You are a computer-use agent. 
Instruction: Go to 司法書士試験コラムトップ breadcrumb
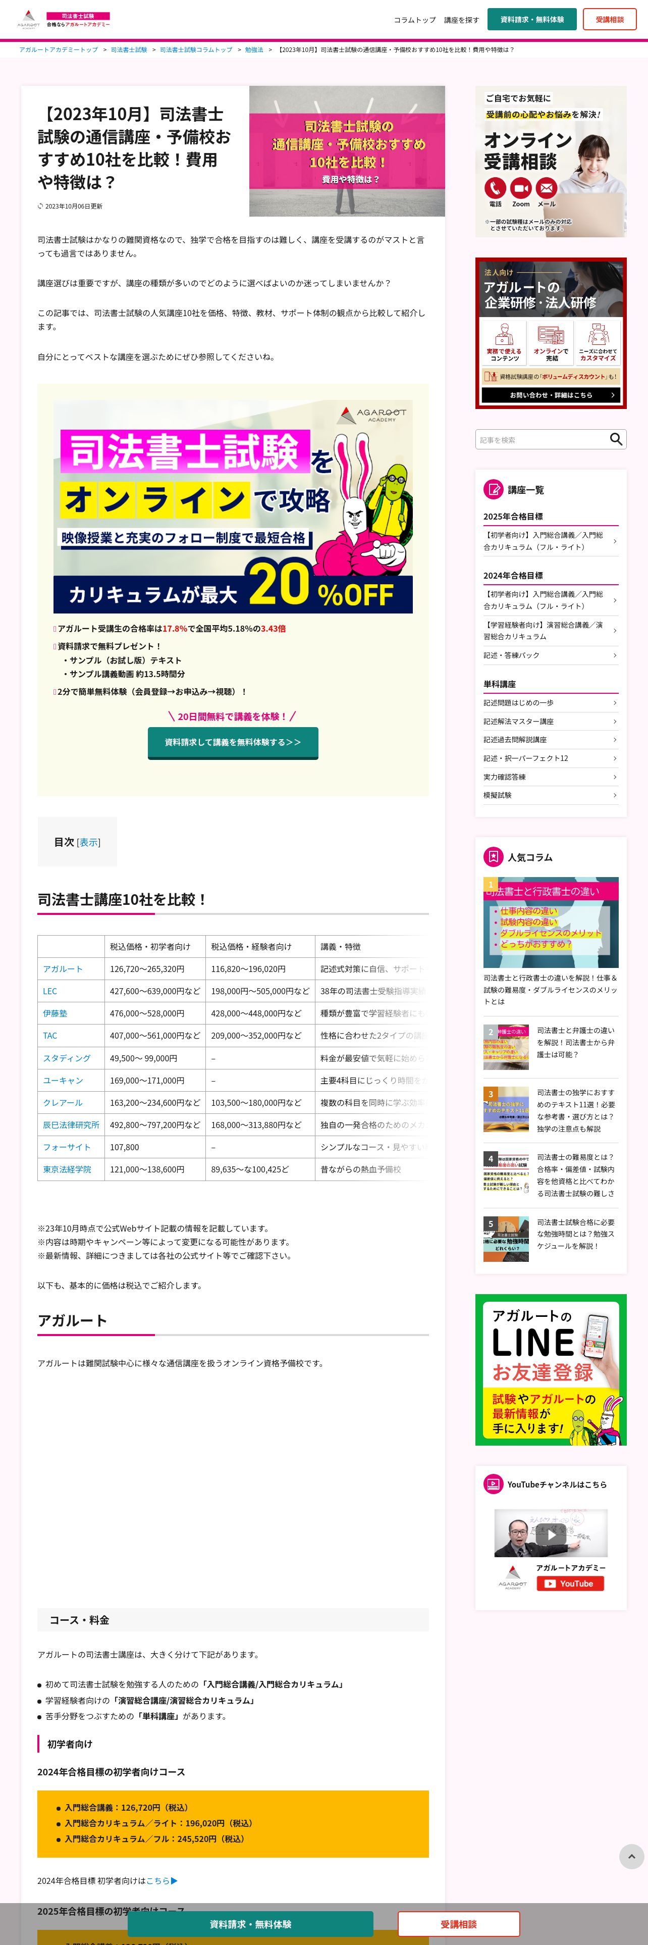pyautogui.click(x=196, y=50)
